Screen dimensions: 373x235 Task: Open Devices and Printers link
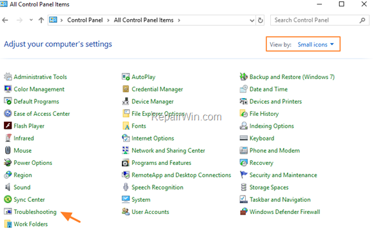coord(275,101)
